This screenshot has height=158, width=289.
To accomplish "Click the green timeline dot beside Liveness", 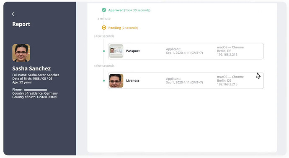I will (104, 80).
